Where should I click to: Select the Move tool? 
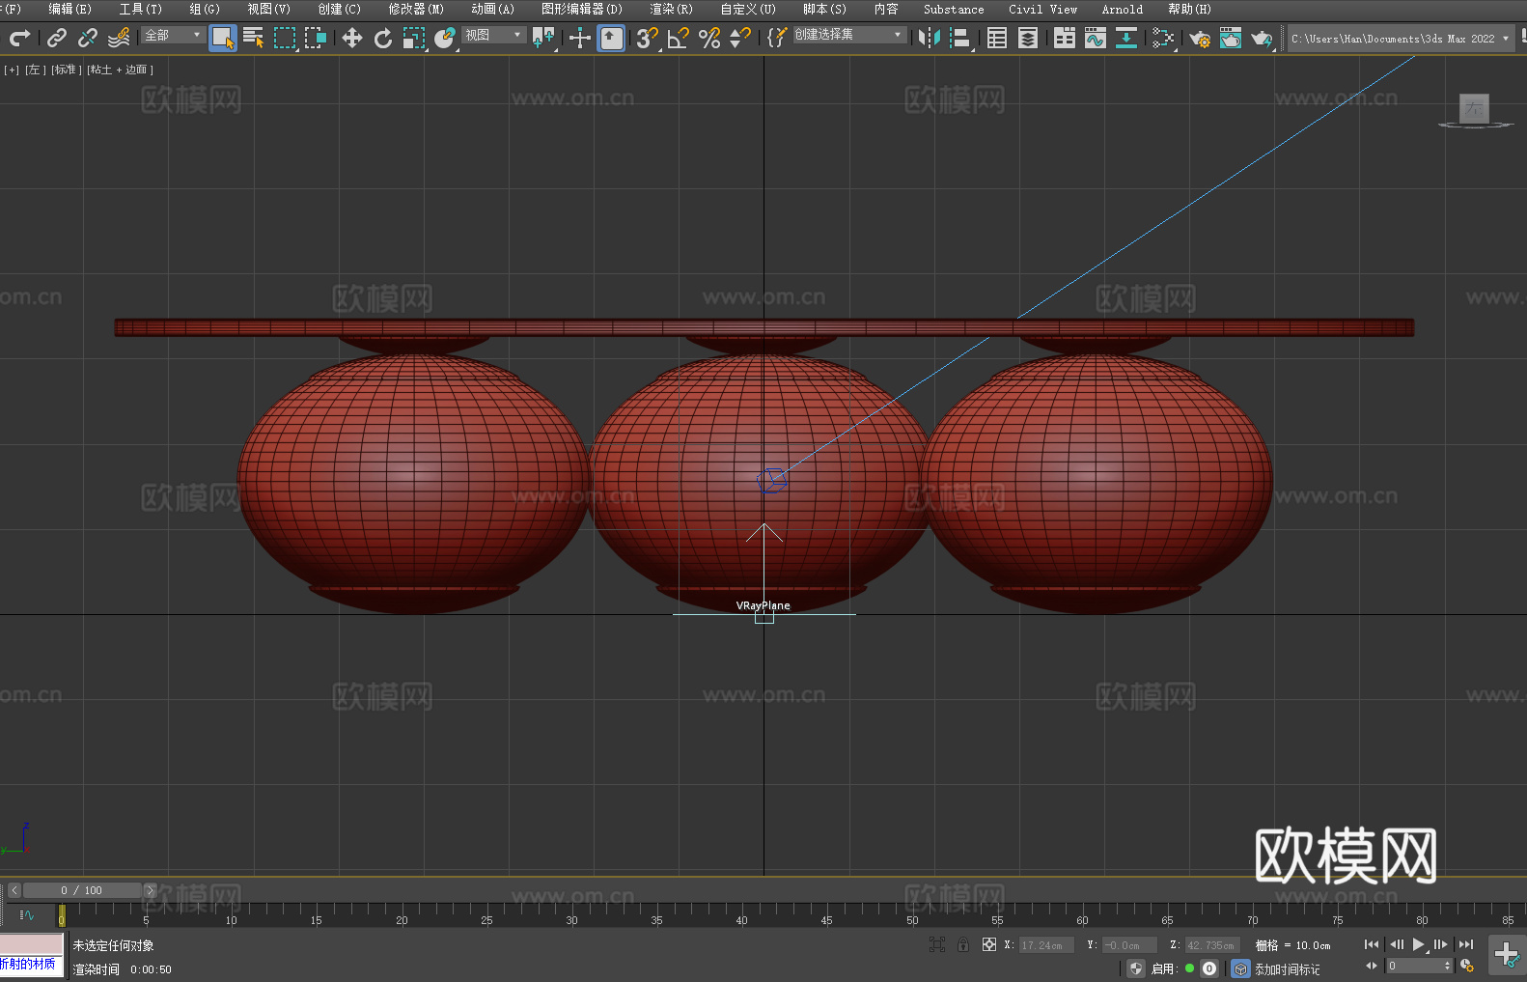tap(352, 38)
